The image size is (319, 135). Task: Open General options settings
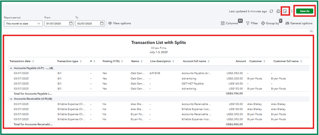(x=299, y=23)
